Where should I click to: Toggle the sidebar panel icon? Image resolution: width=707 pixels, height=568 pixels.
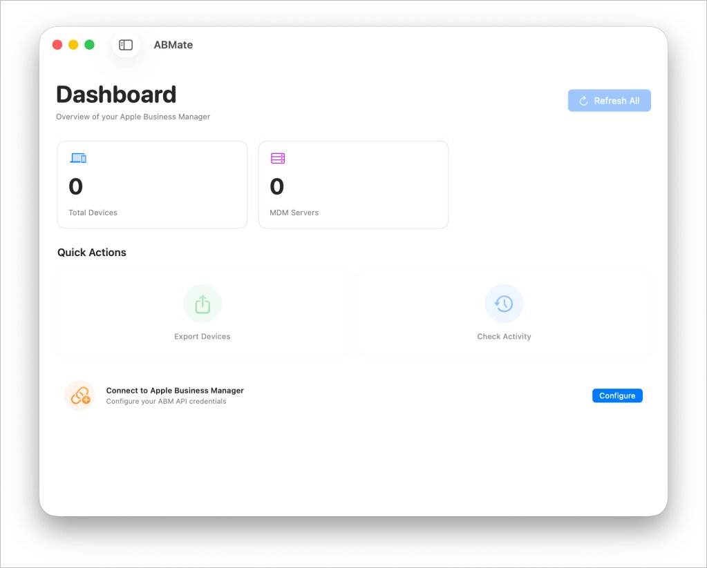[126, 45]
